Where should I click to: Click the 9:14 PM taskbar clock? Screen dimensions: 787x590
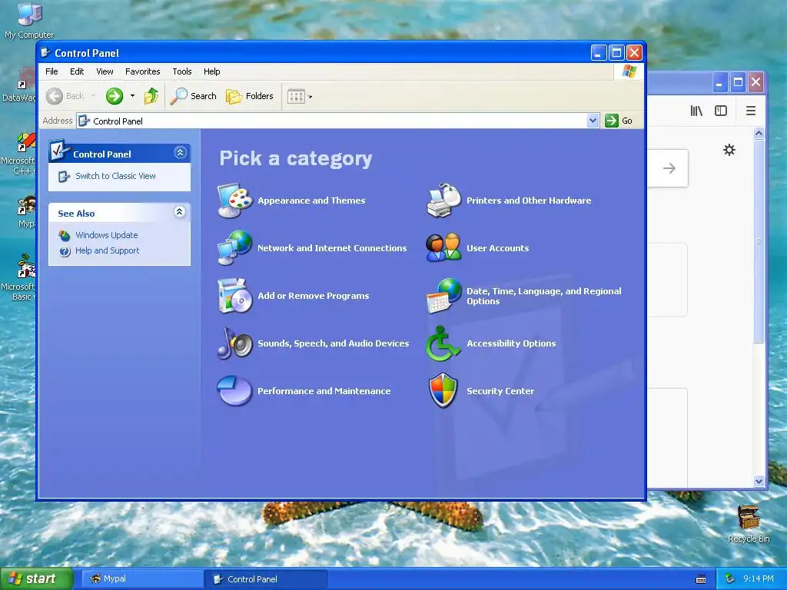point(759,579)
